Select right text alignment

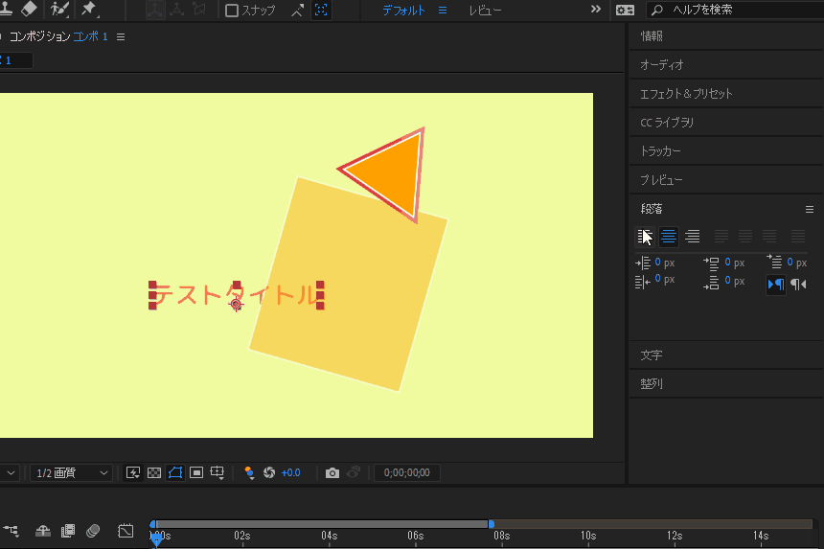tap(693, 237)
